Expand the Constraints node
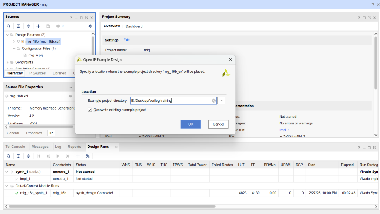 [7, 62]
